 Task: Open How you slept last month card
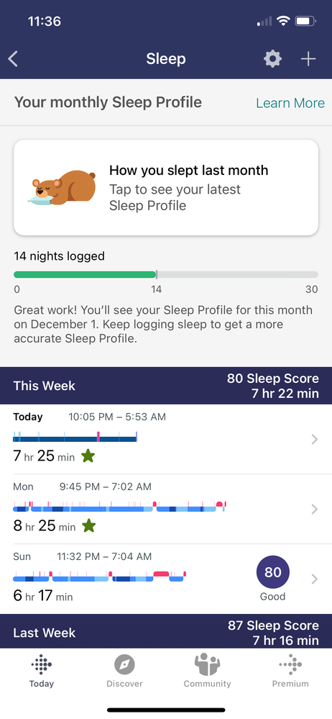[166, 188]
